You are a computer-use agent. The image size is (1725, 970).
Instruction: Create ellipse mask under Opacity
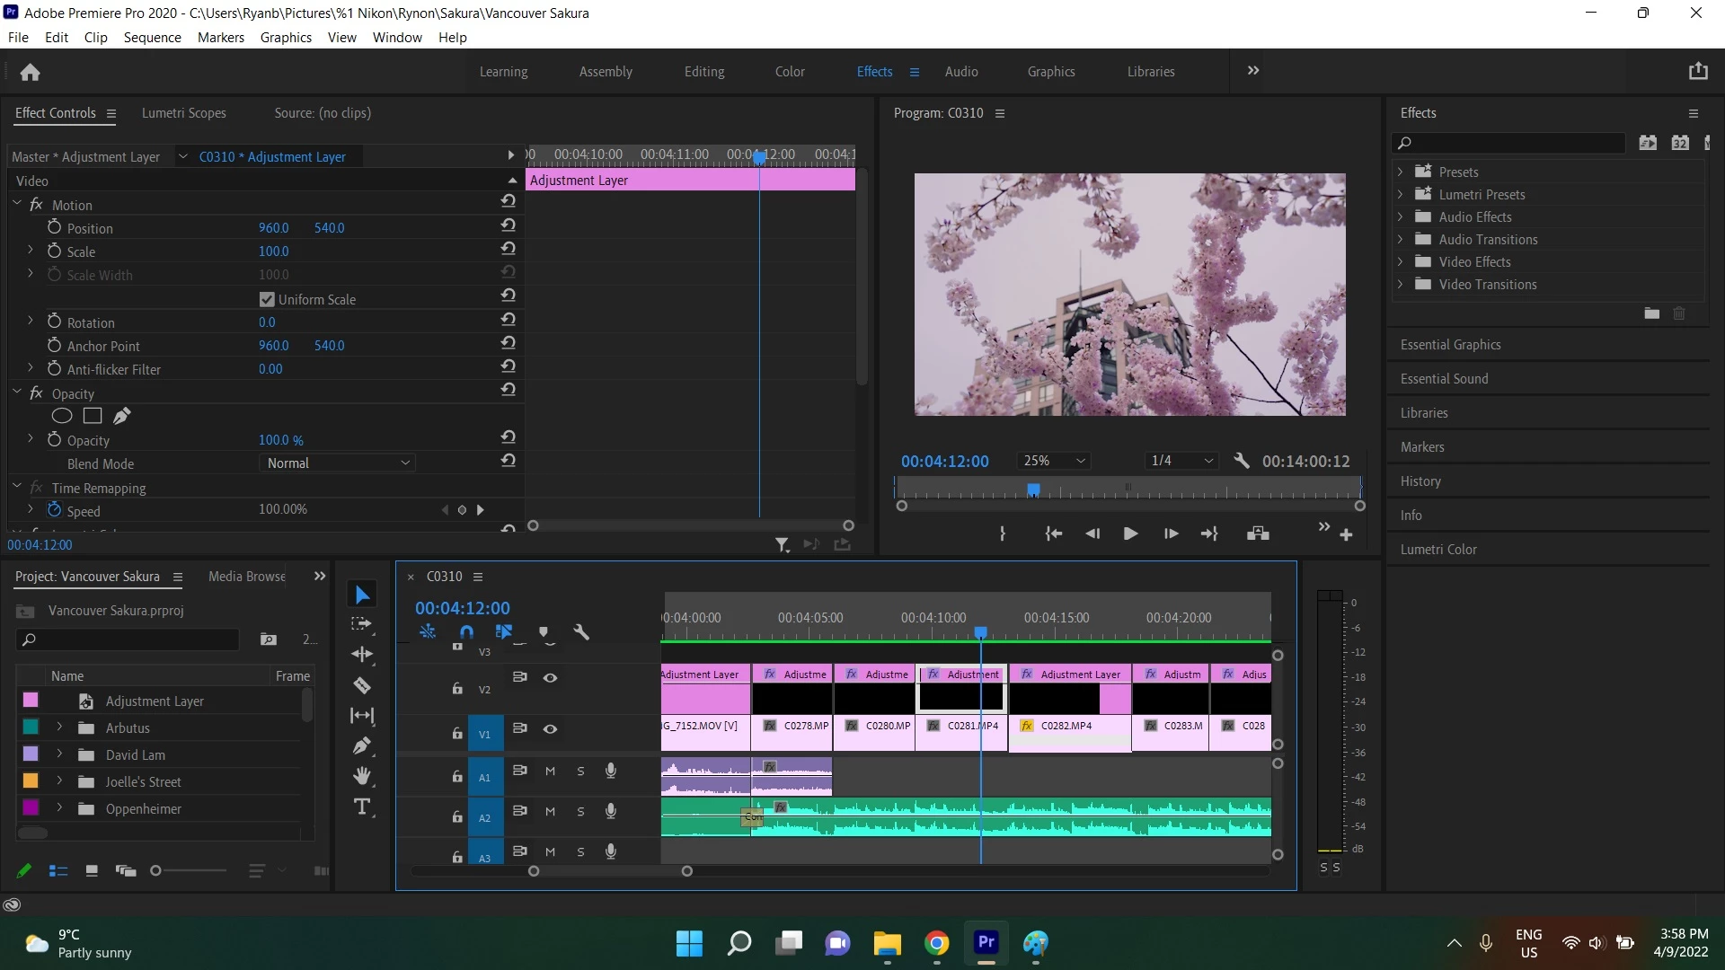point(61,416)
